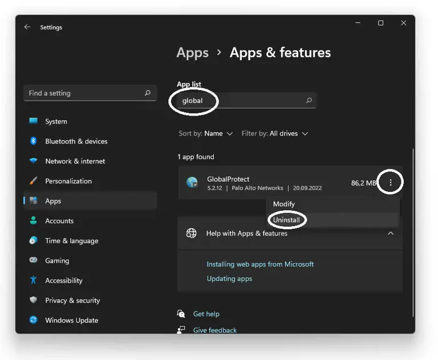Screen dimensions: 438x360
Task: Open the Gaming settings section
Action: point(57,261)
